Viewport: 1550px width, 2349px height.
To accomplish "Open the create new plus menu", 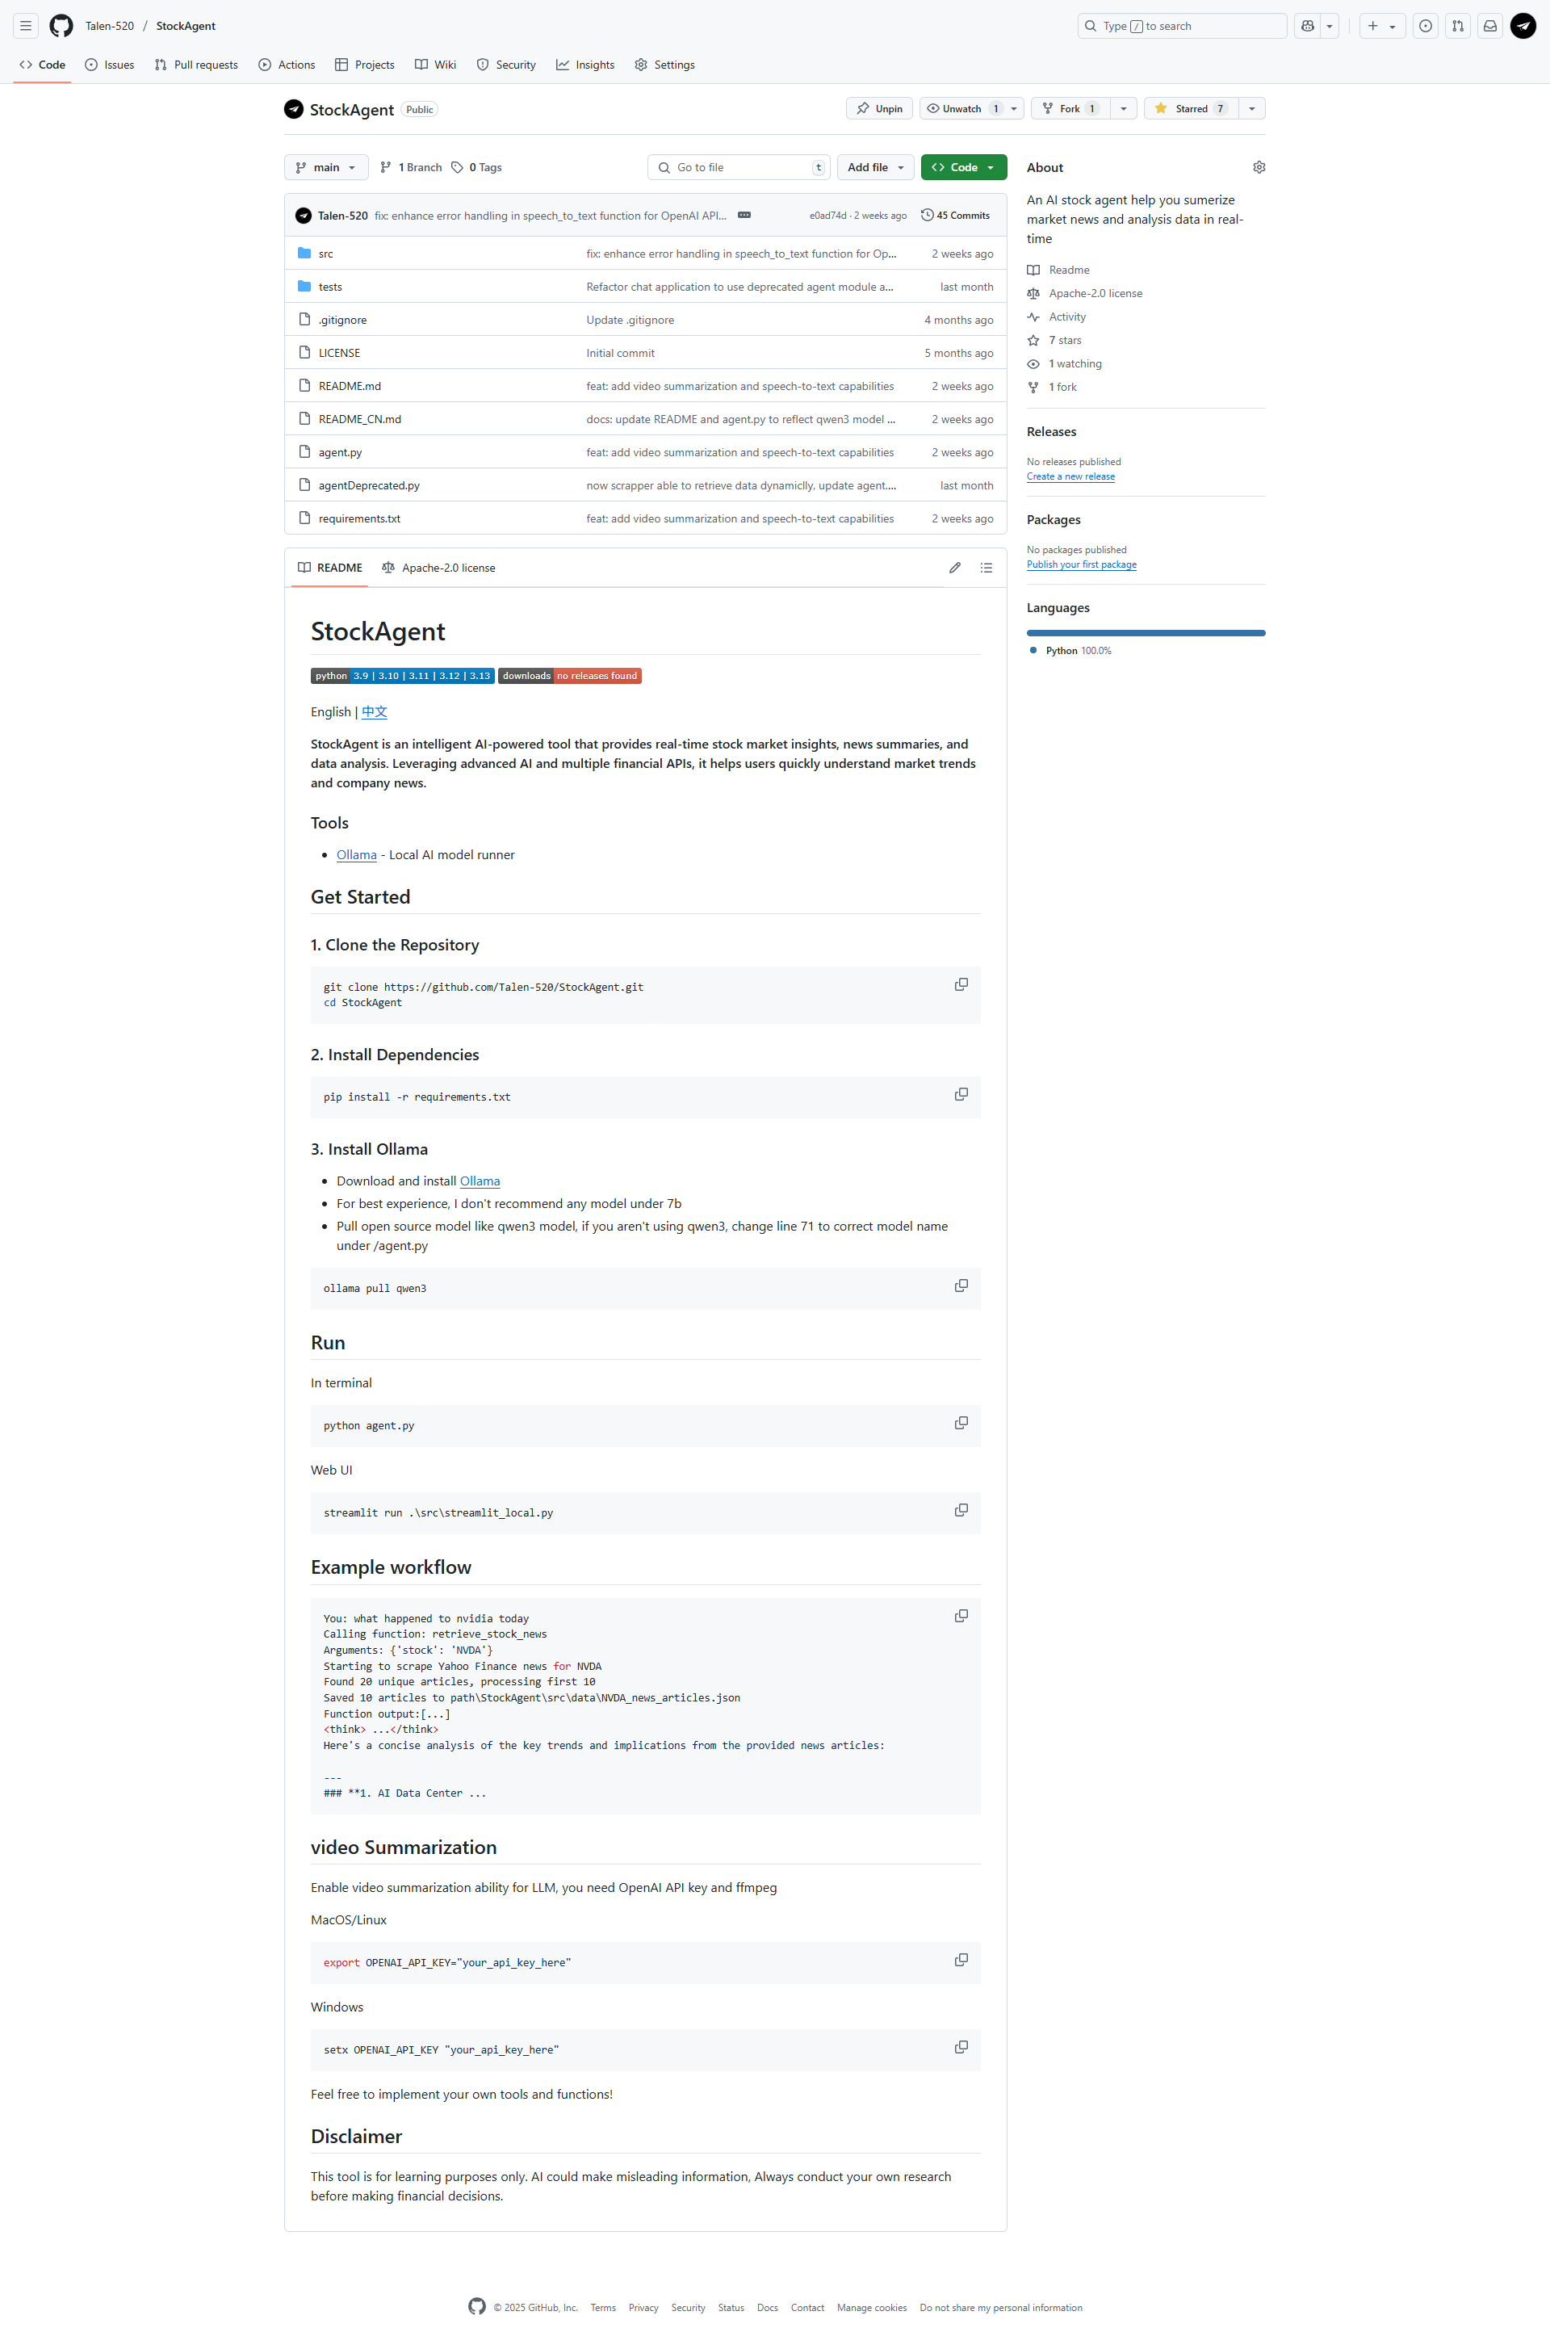I will point(1382,26).
